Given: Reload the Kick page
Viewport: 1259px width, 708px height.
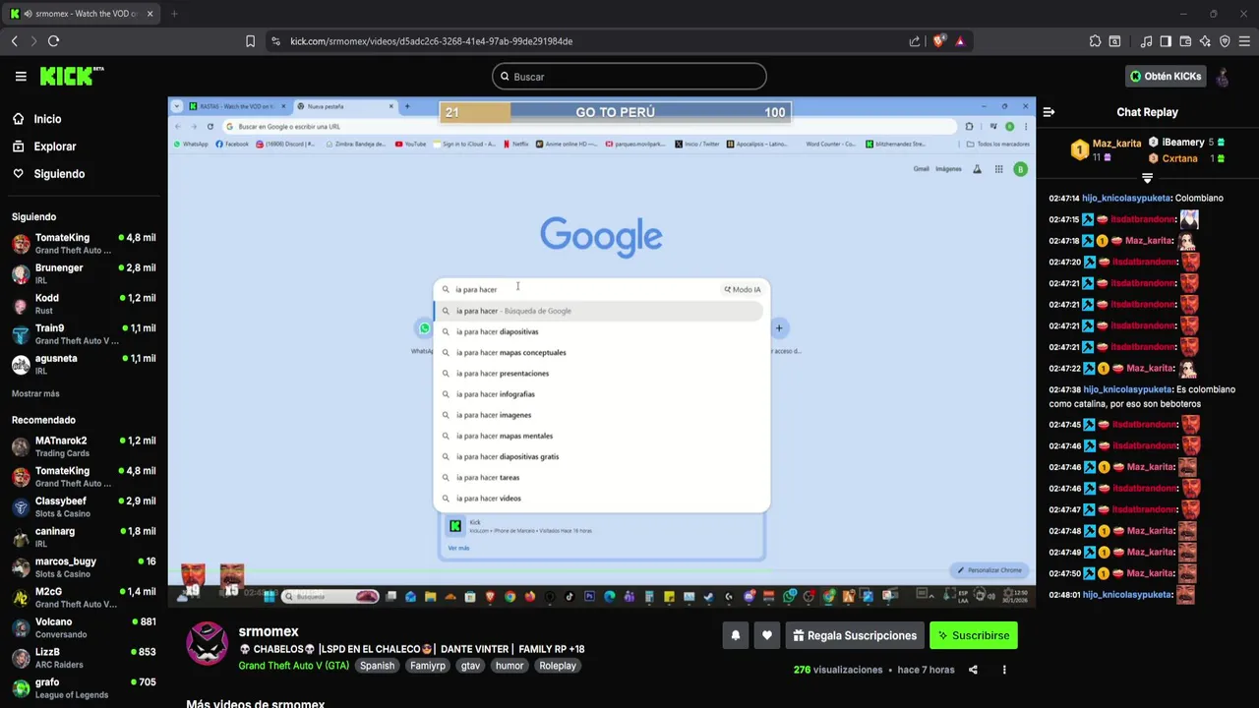Looking at the screenshot, I should (x=53, y=41).
